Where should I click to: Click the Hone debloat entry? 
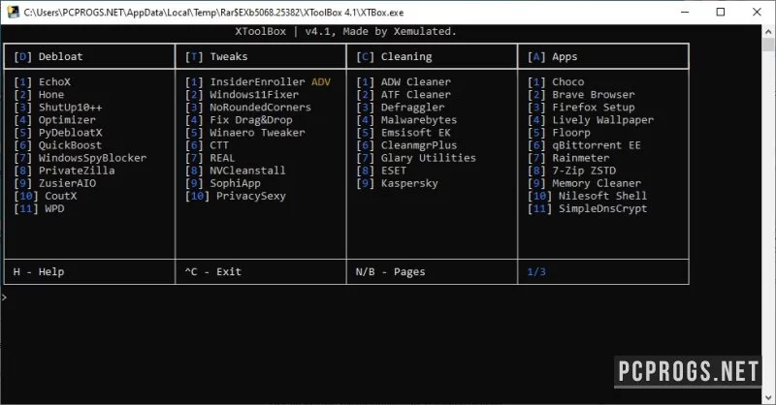(39, 95)
